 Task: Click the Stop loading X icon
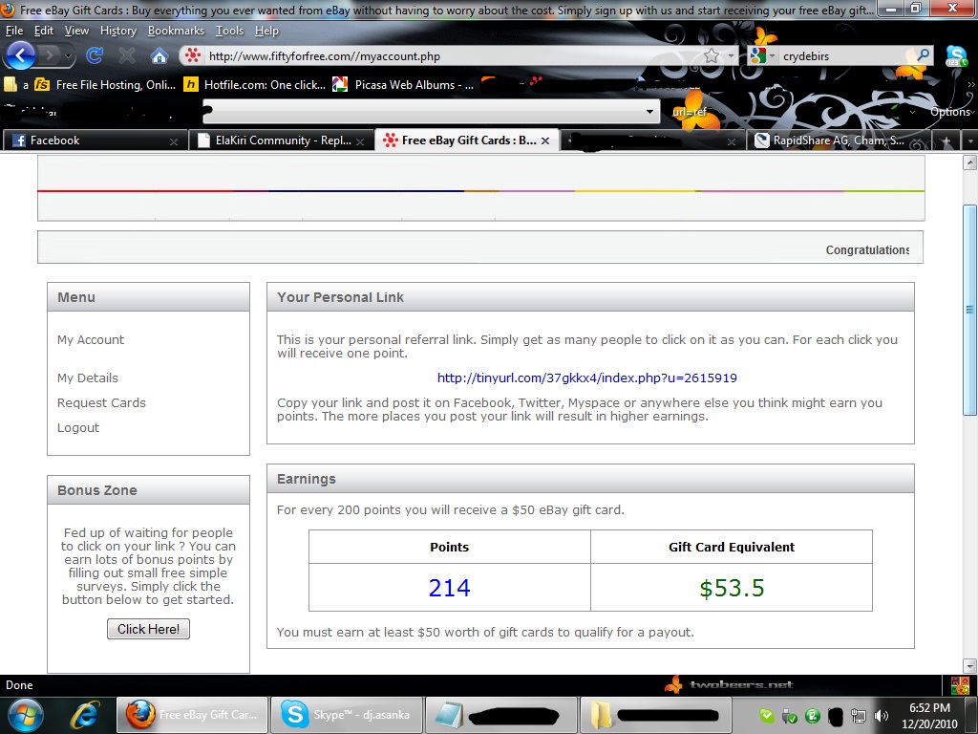(127, 56)
